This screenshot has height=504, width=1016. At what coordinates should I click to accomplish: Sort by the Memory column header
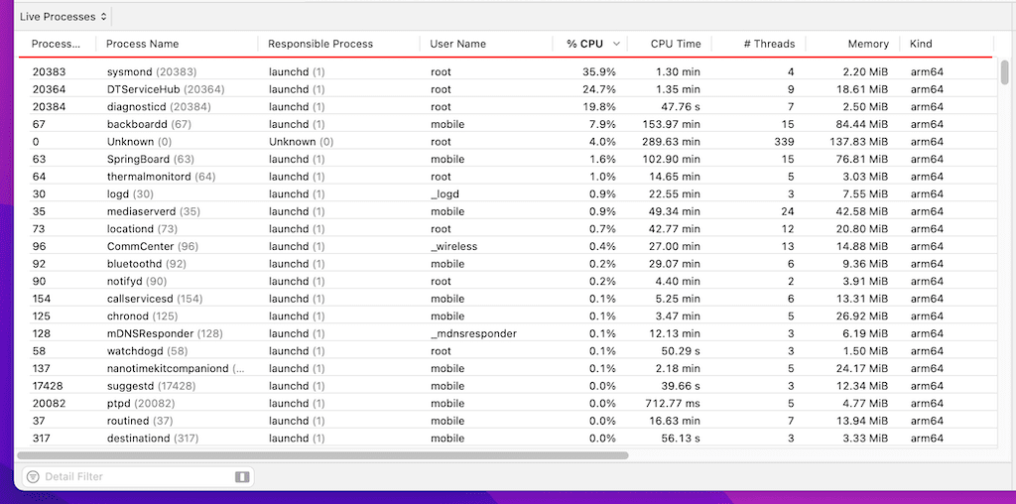(867, 44)
